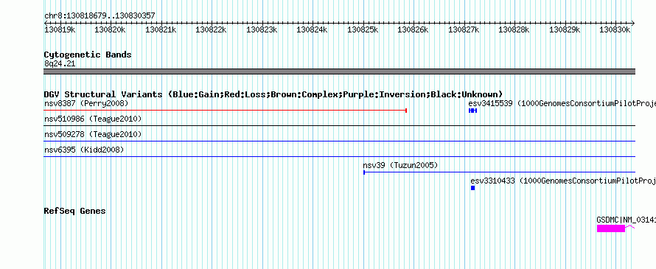
Task: Click the 130820k ruler position
Action: click(110, 29)
